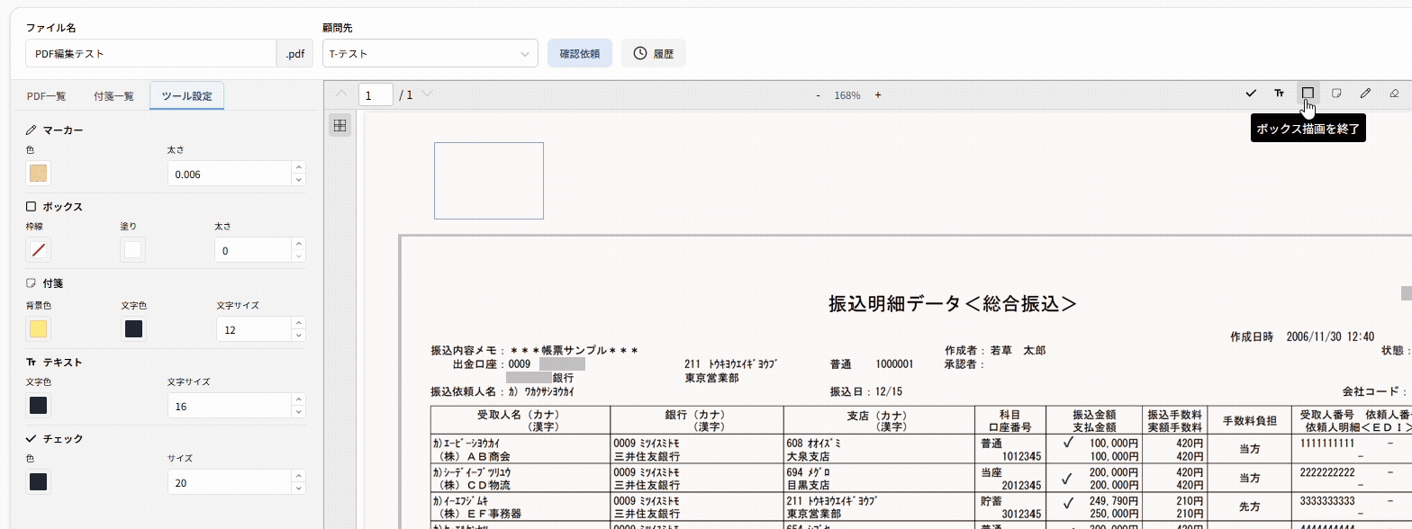Image resolution: width=1412 pixels, height=529 pixels.
Task: End box drawing tool
Action: (x=1308, y=94)
